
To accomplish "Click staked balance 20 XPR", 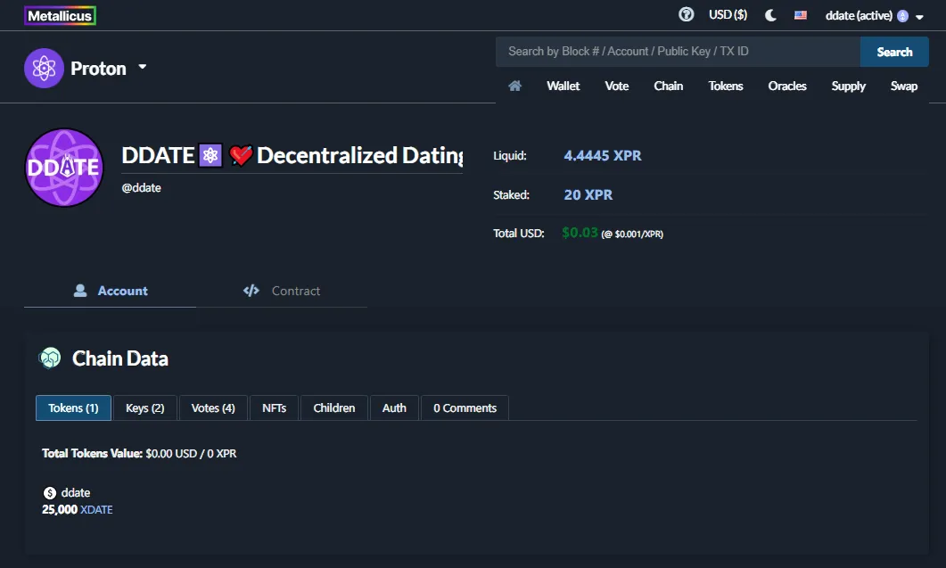I will 588,195.
